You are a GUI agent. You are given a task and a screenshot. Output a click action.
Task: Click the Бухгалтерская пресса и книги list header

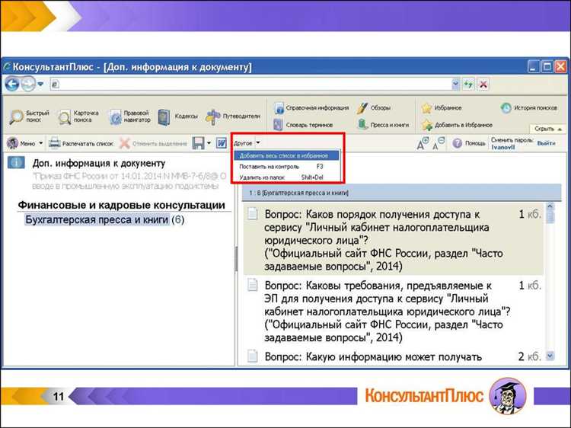401,193
